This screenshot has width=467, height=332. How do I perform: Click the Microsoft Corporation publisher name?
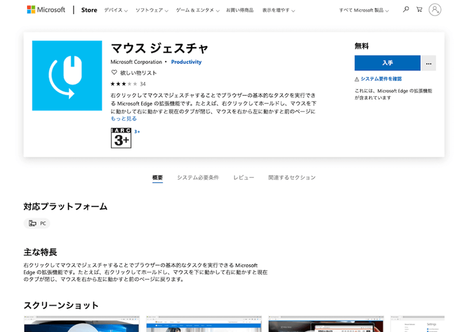pos(136,62)
